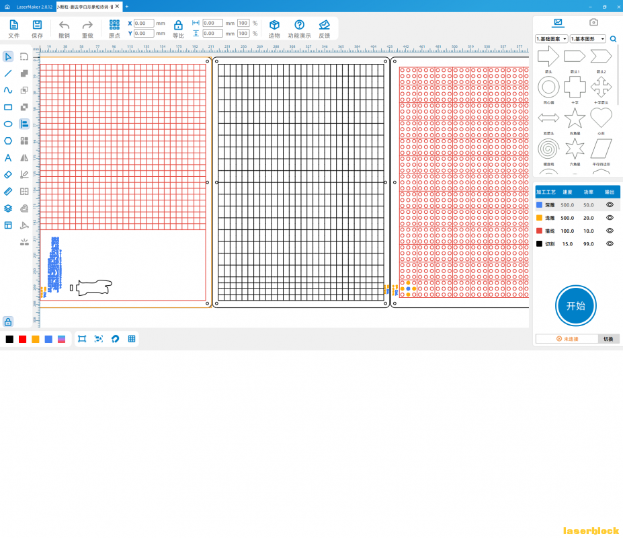Select the eraser tool
The image size is (623, 538).
pos(8,175)
